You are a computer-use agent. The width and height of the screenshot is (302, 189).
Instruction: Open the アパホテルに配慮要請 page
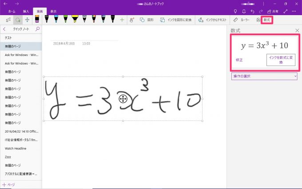(x=21, y=174)
